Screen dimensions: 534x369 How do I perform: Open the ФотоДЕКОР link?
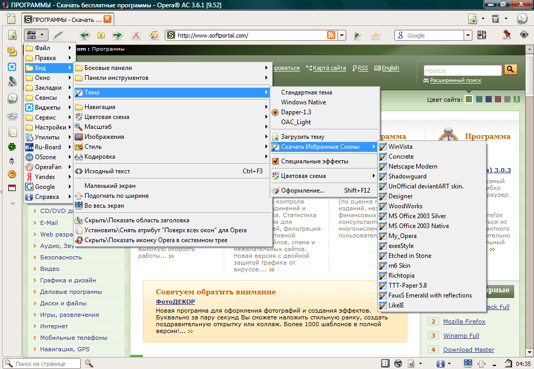(x=175, y=302)
